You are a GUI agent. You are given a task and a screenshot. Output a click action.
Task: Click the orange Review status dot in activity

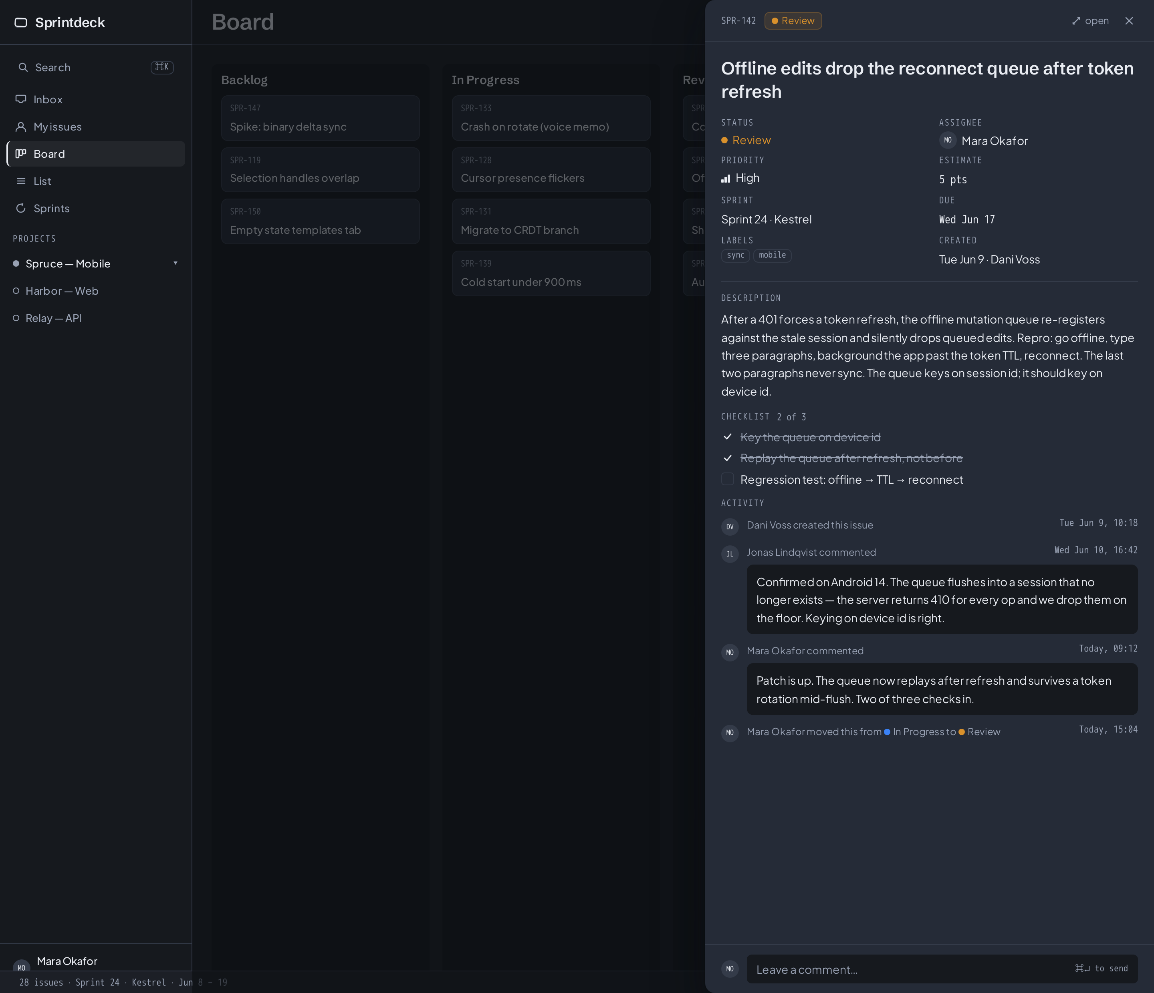point(961,732)
